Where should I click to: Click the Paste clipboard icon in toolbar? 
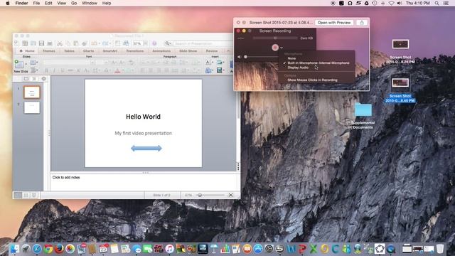(x=76, y=43)
